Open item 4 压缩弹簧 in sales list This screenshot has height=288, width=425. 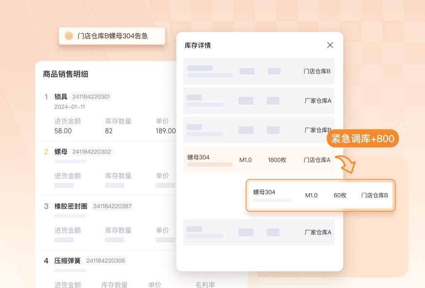[x=68, y=261]
